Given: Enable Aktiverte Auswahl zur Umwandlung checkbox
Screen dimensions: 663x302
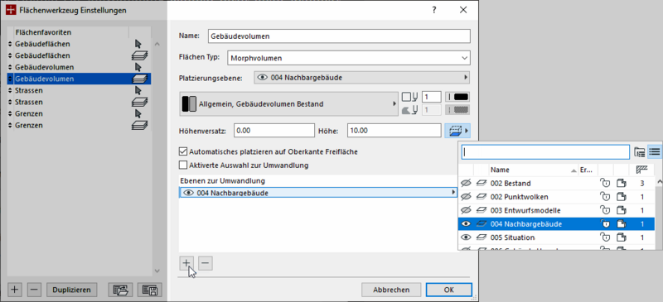Looking at the screenshot, I should click(183, 165).
